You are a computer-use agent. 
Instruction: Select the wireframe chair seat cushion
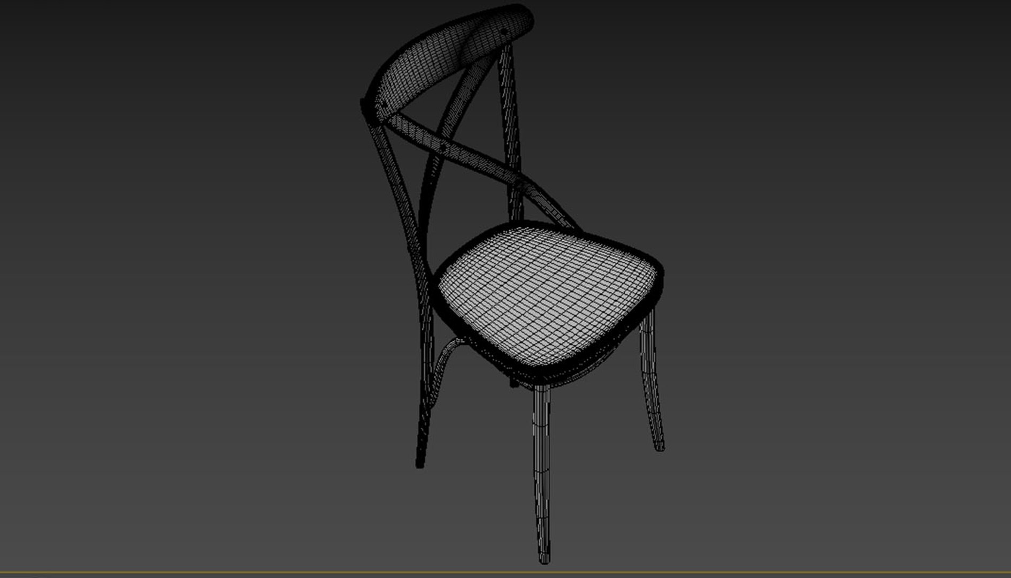coord(547,298)
